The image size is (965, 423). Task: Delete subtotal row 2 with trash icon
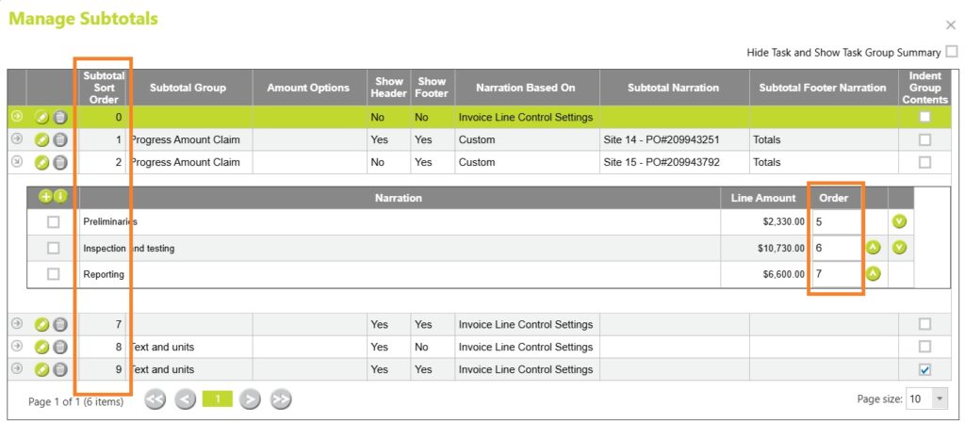coord(60,162)
